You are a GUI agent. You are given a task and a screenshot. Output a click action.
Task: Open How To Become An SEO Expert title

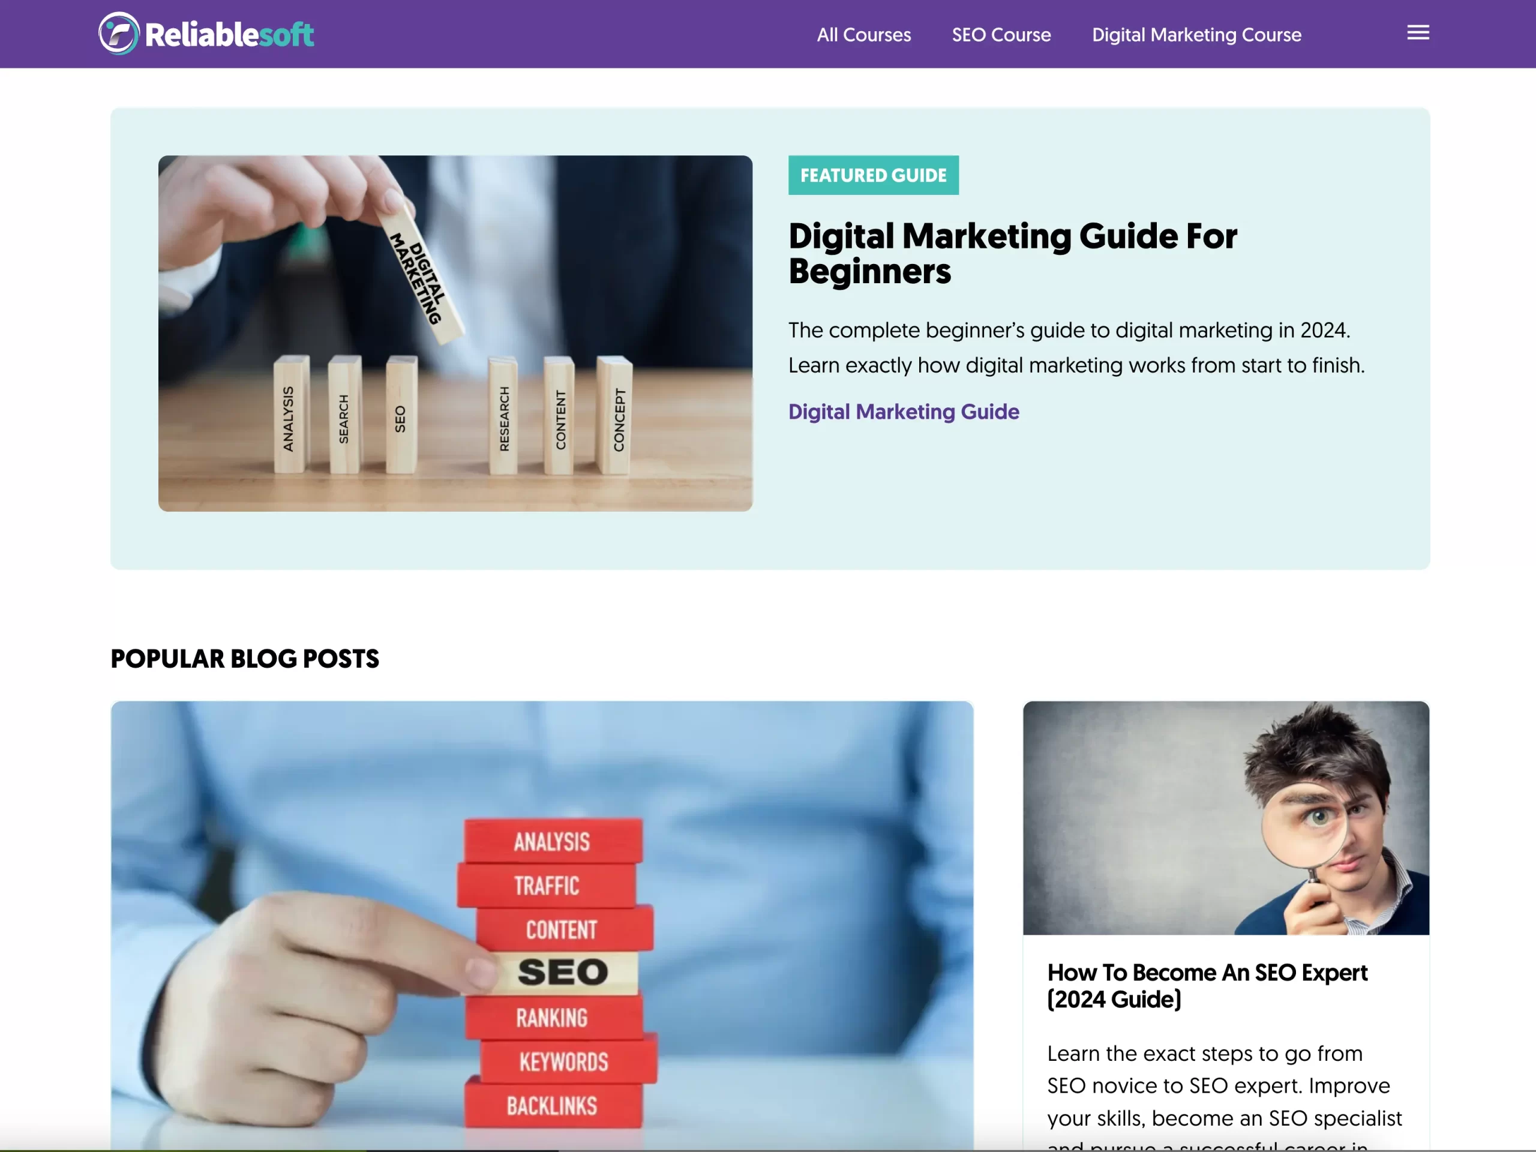[x=1207, y=986]
